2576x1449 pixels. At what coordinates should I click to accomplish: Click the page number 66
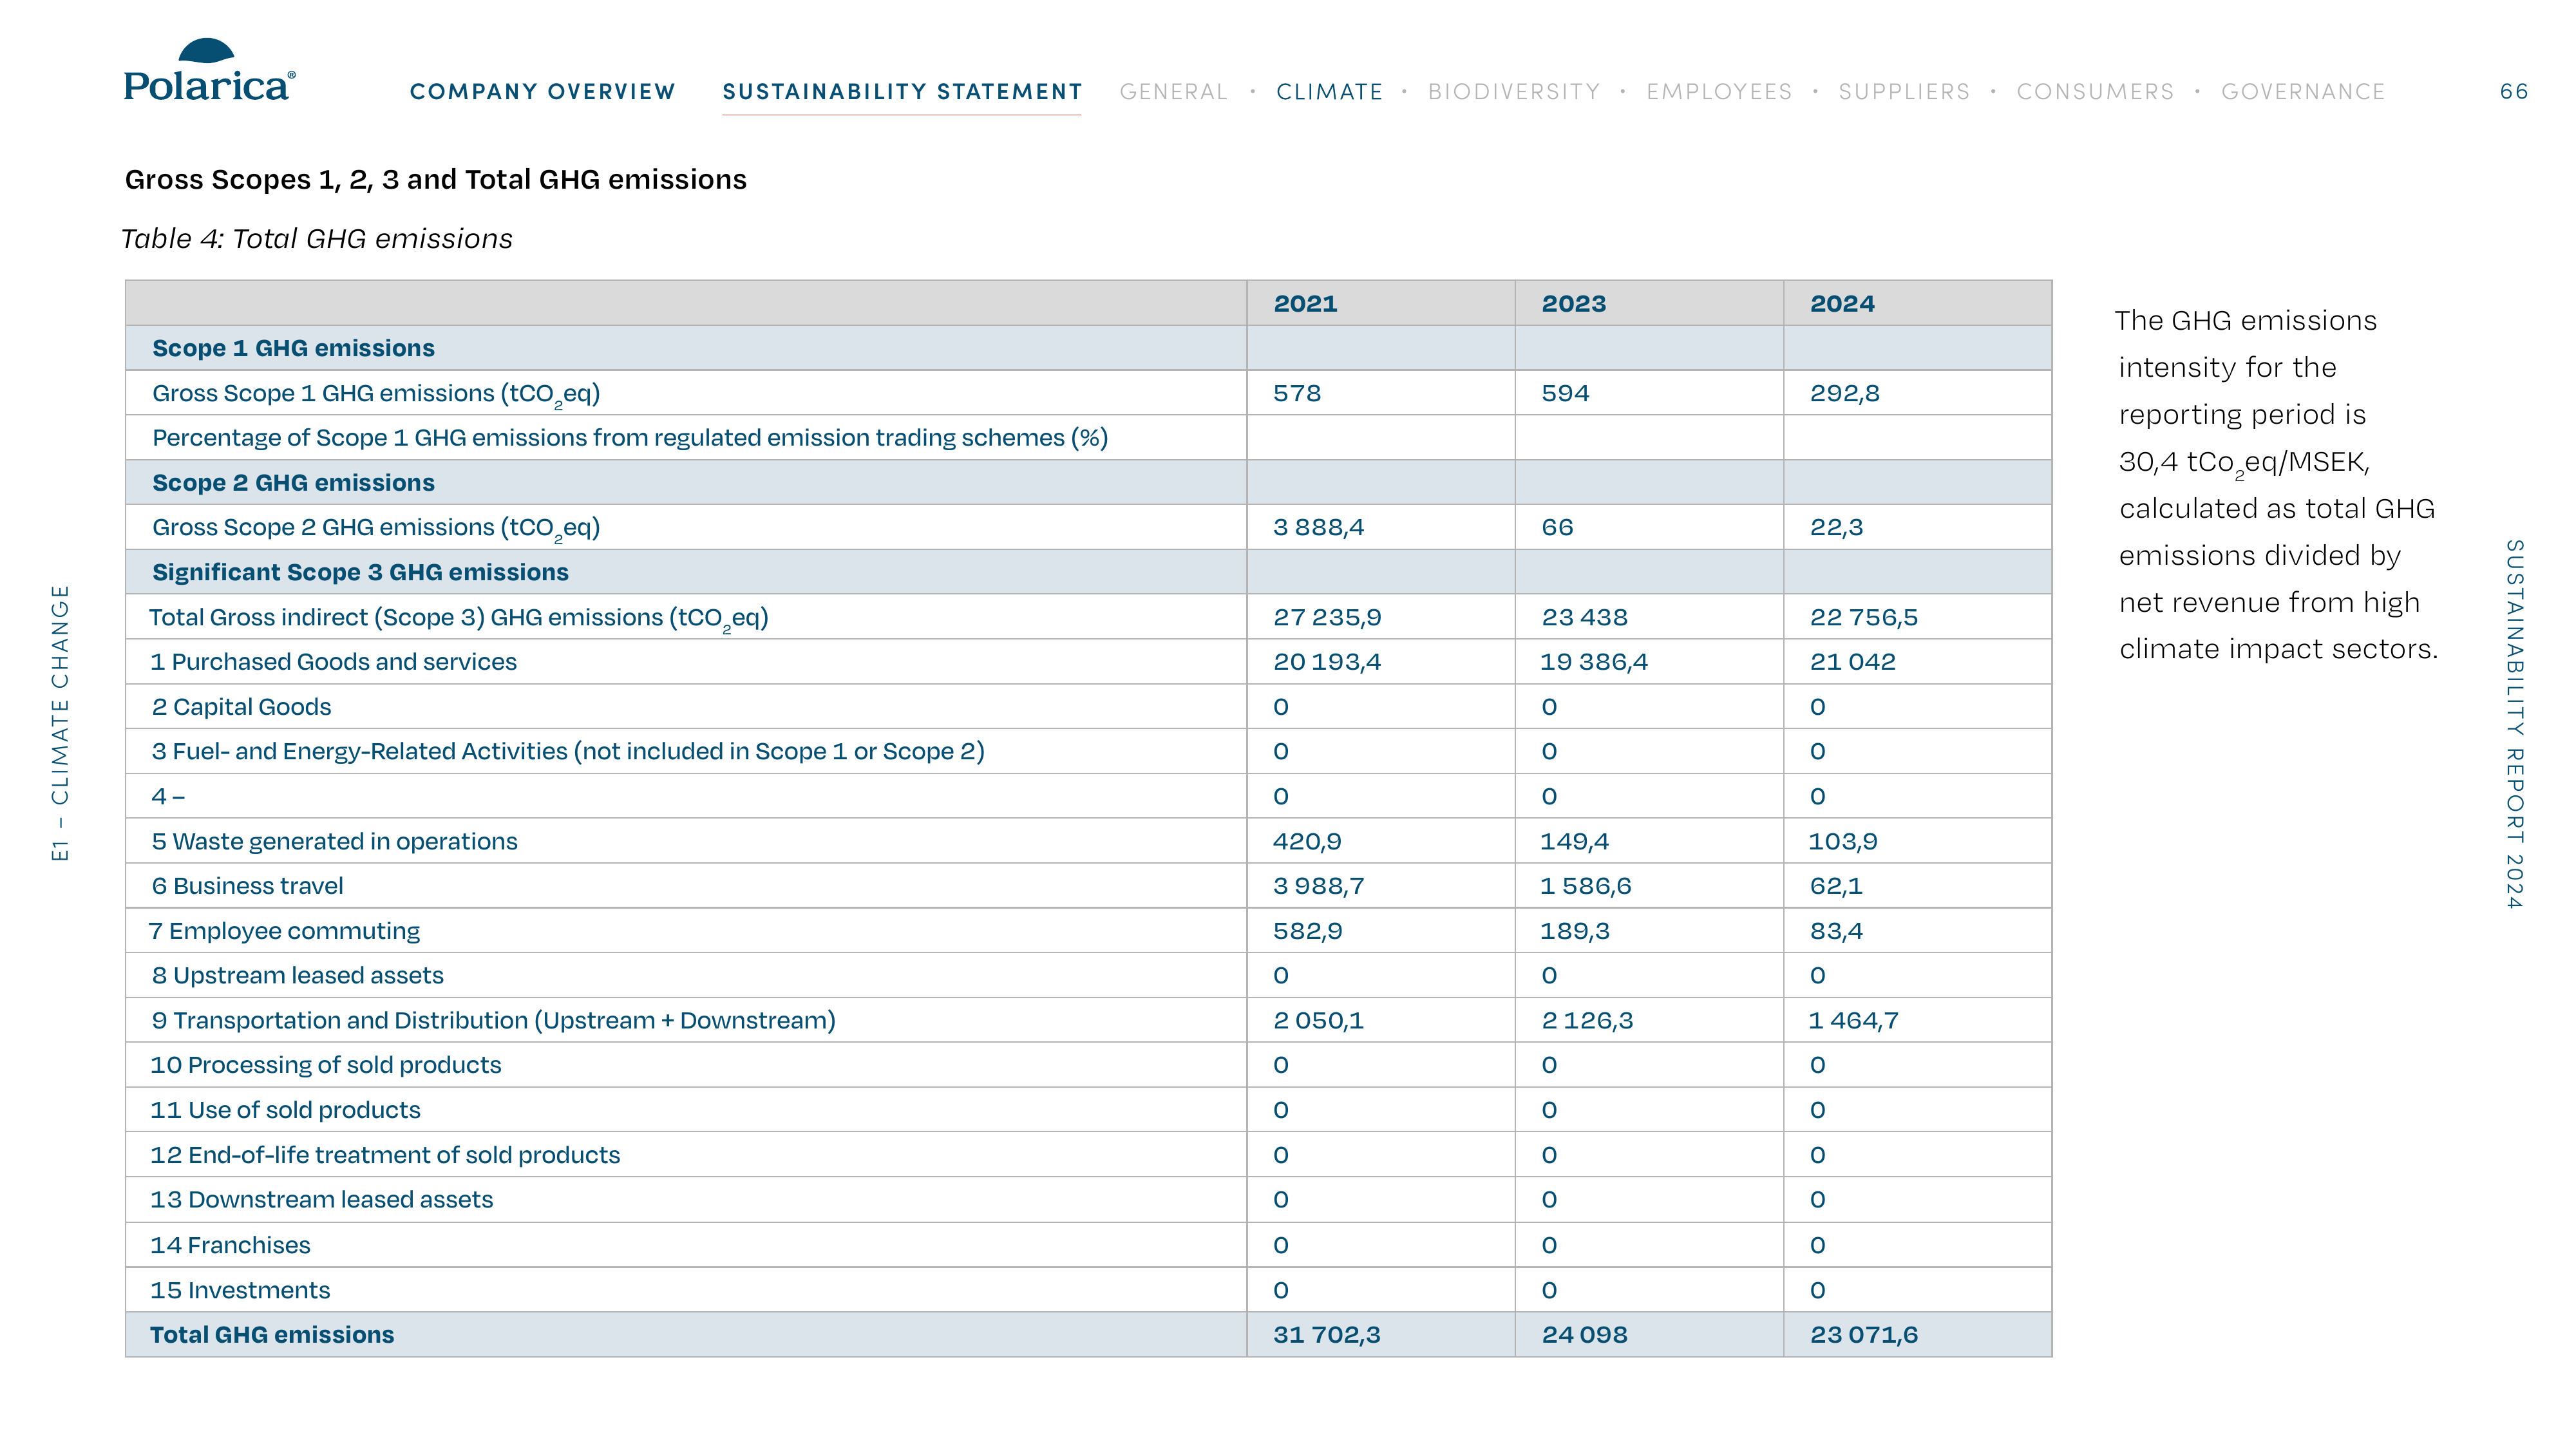(x=2513, y=92)
